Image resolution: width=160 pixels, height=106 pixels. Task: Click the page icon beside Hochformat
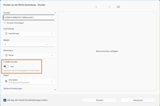point(6,34)
